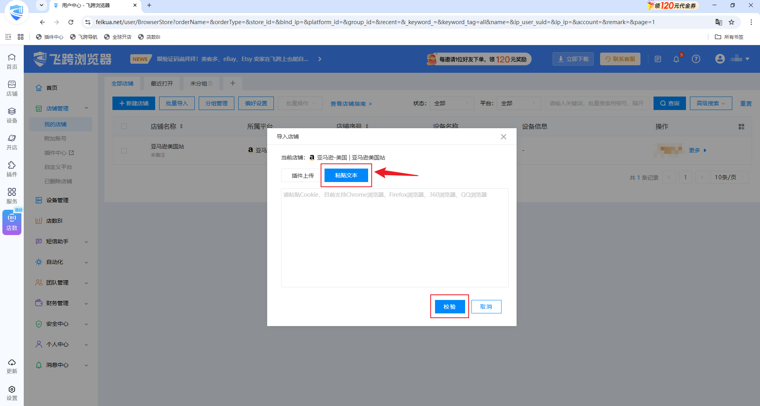Open the 10条/页 page size dropdown

[x=729, y=177]
